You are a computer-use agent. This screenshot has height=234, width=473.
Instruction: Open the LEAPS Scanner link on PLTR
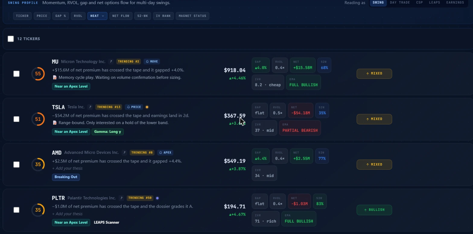(106, 223)
